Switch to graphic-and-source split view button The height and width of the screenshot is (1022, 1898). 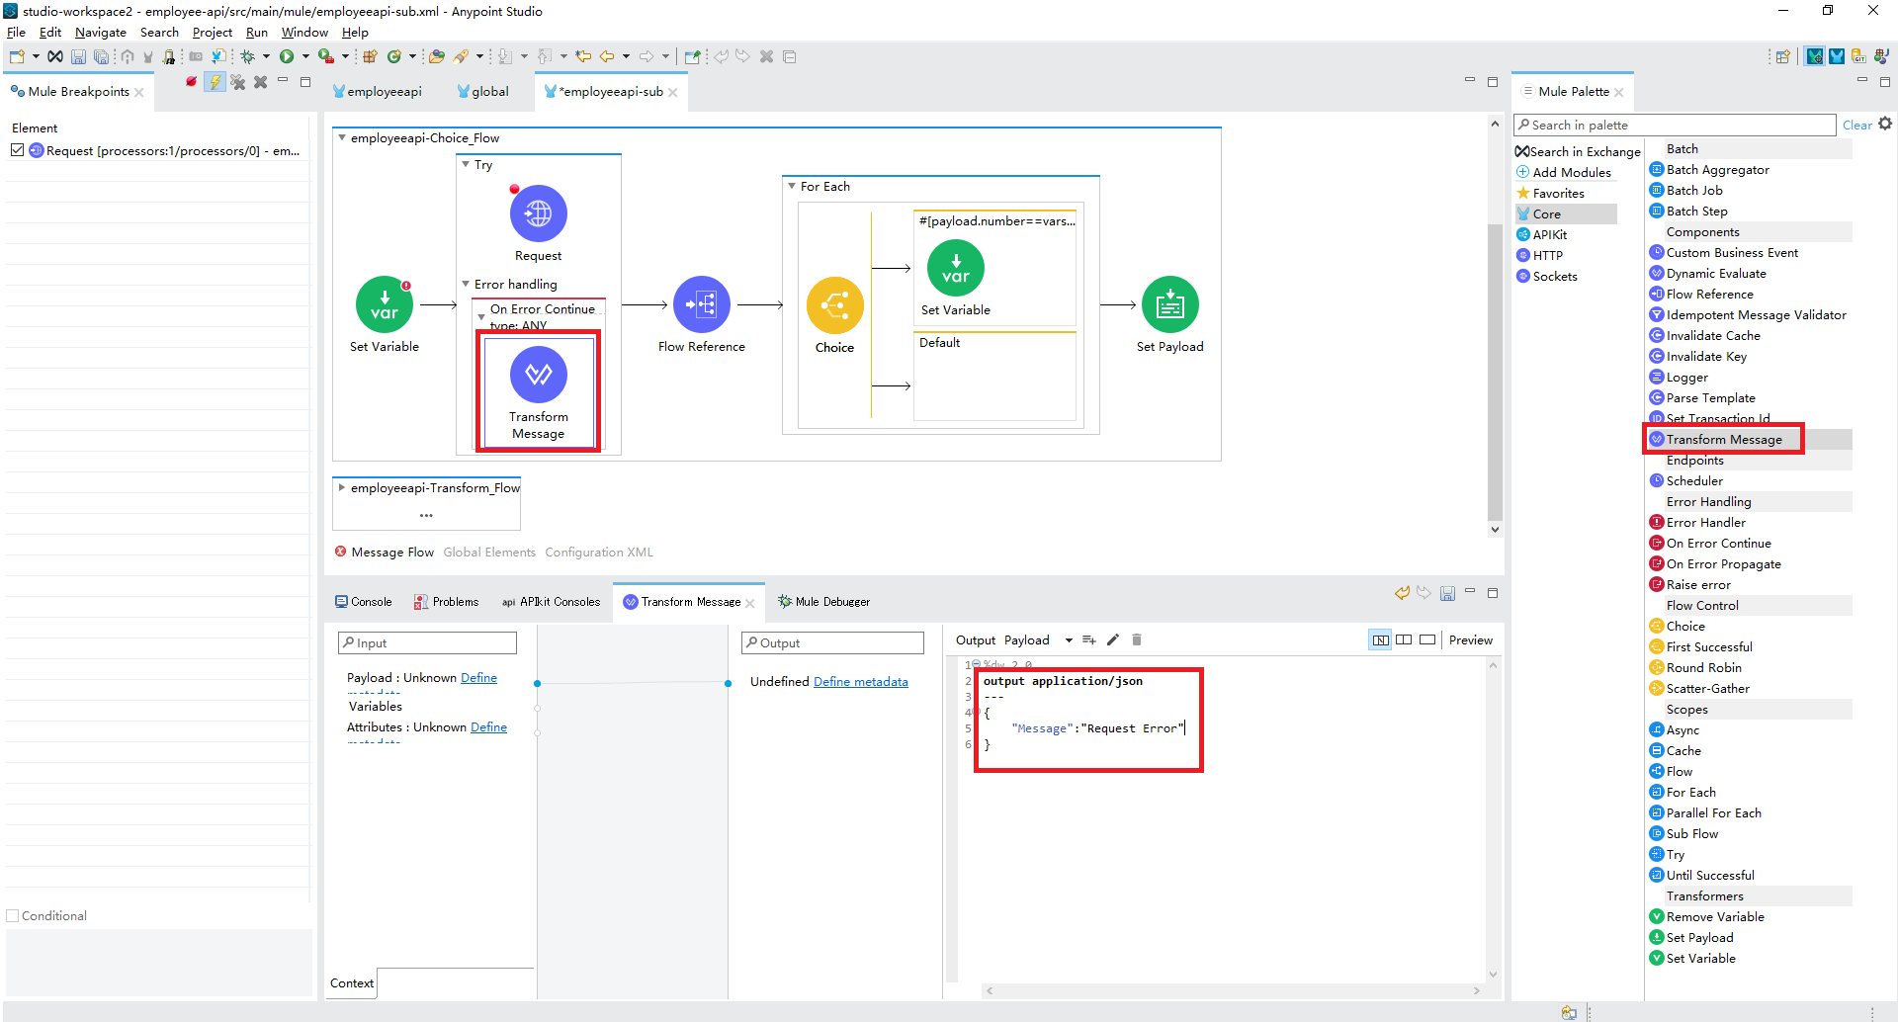point(1380,640)
